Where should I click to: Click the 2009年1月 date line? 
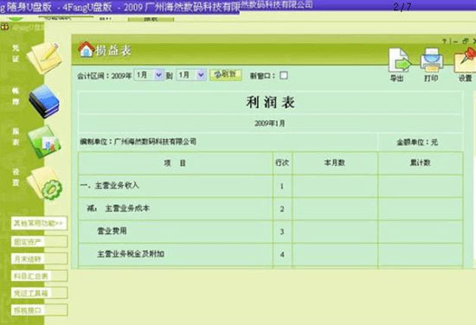[269, 124]
